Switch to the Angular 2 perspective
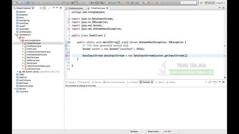Screen dimensions: 239x134 pyautogui.click(x=220, y=3)
